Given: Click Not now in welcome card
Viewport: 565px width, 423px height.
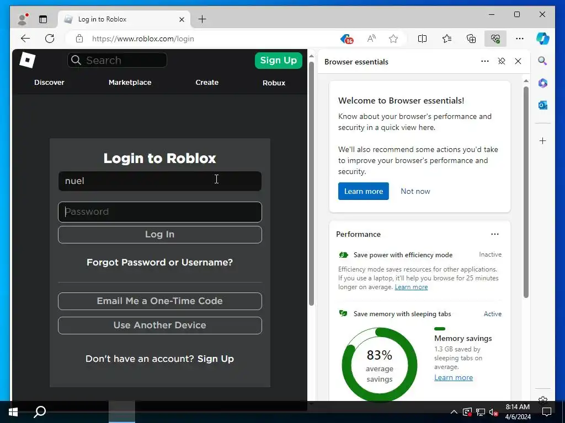Looking at the screenshot, I should click(415, 191).
